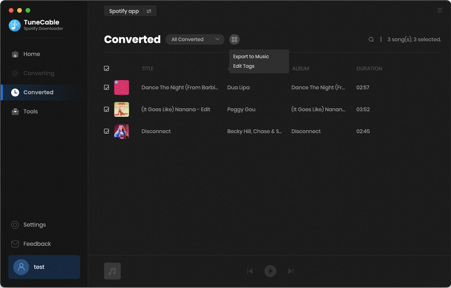Viewport: 451px width, 288px height.
Task: Click the search magnifier icon
Action: coord(371,39)
